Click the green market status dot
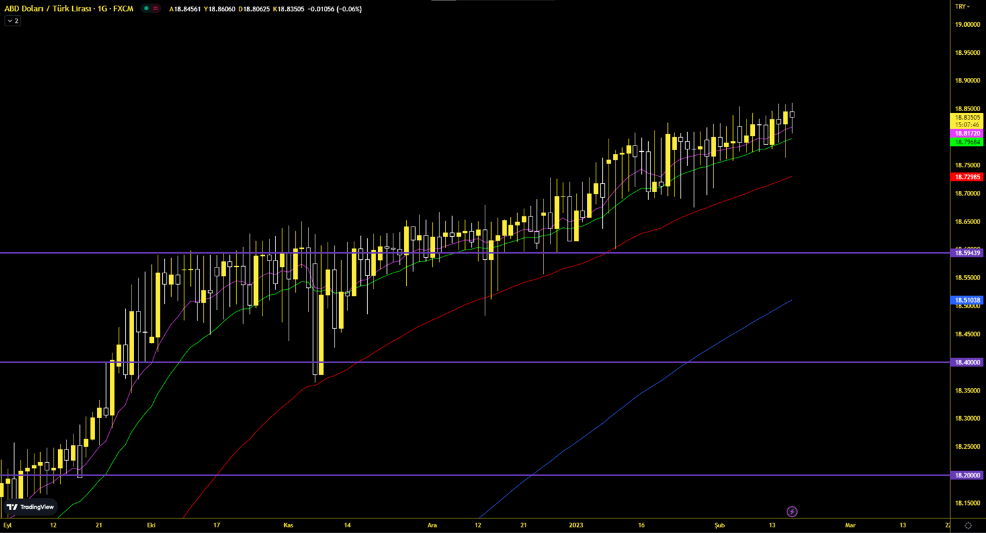This screenshot has width=986, height=533. click(146, 9)
